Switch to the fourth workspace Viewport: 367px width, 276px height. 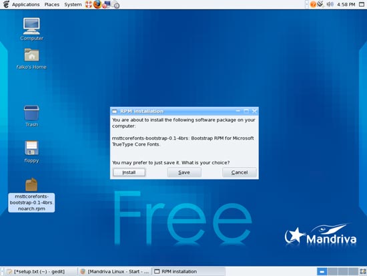353,271
